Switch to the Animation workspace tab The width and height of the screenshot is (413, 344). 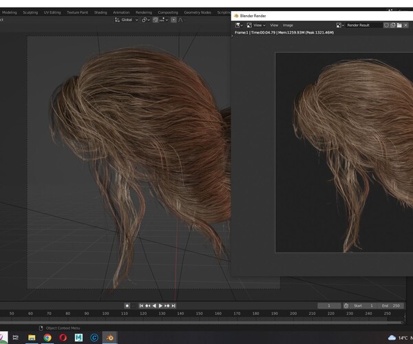point(121,12)
